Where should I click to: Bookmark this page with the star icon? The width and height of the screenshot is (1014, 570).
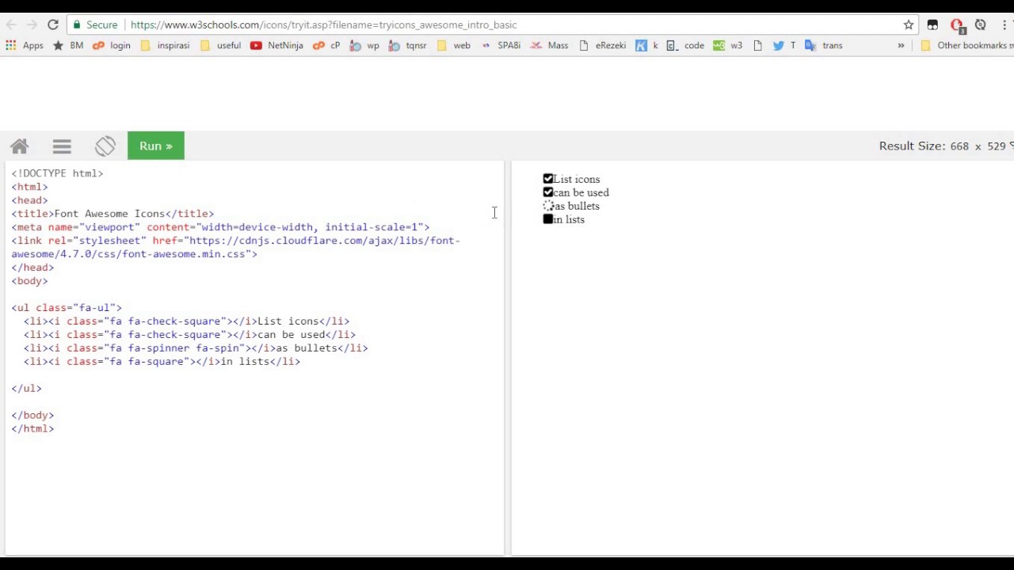tap(909, 25)
